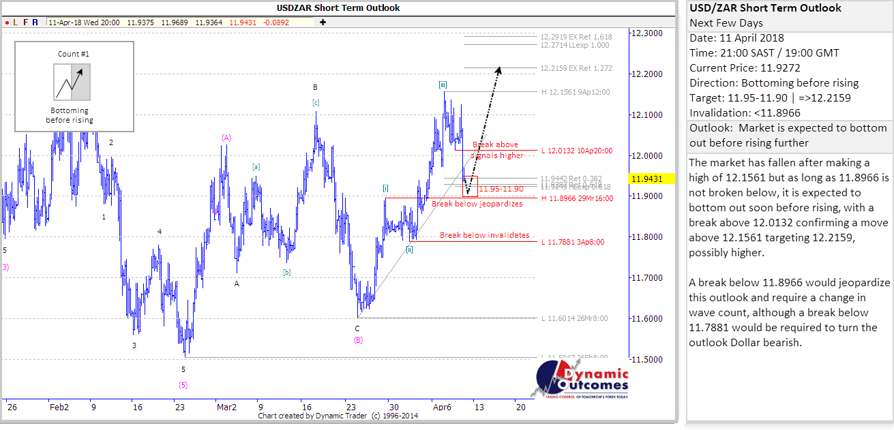
Task: Click the [c] wave label below B
Action: [316, 103]
